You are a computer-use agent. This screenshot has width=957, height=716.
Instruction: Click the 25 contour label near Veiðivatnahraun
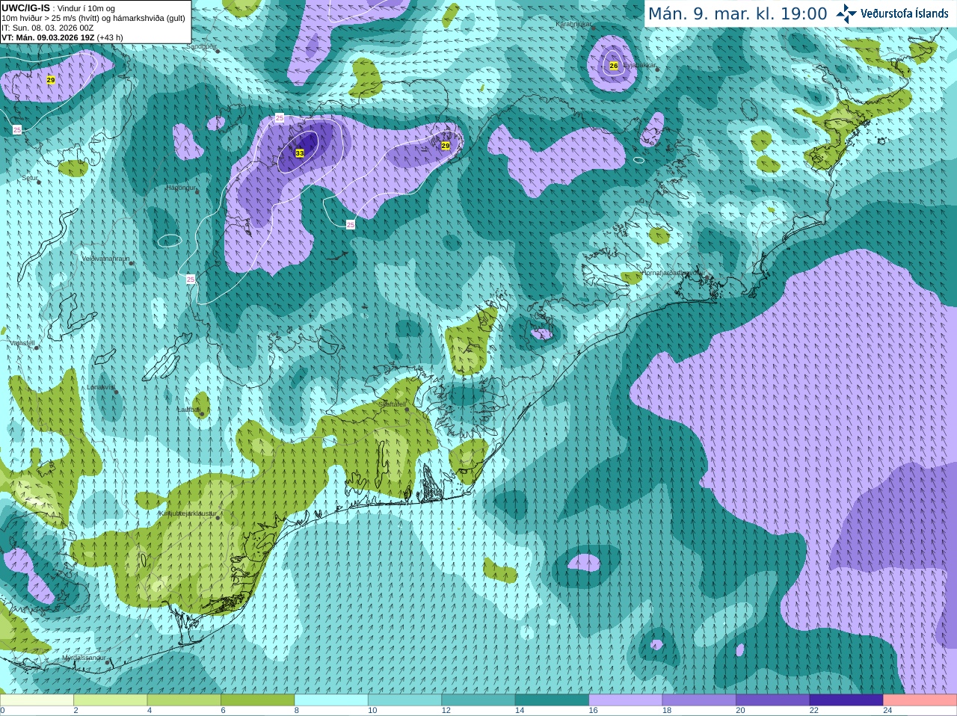pos(191,279)
